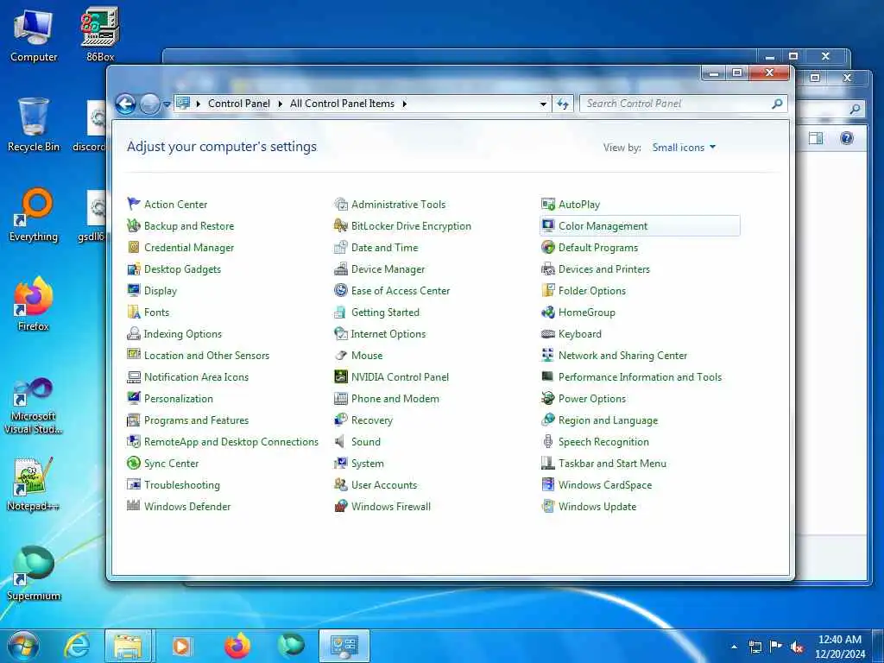
Task: Open the Devices and Printers icon
Action: pos(547,269)
